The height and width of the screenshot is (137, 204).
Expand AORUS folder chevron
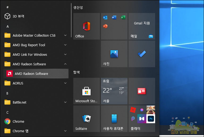tap(65, 83)
